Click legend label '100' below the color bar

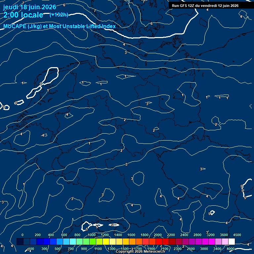pos(31,249)
